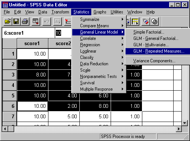The image size is (190, 141).
Task: Open the Edit menu
Action: pos(18,12)
